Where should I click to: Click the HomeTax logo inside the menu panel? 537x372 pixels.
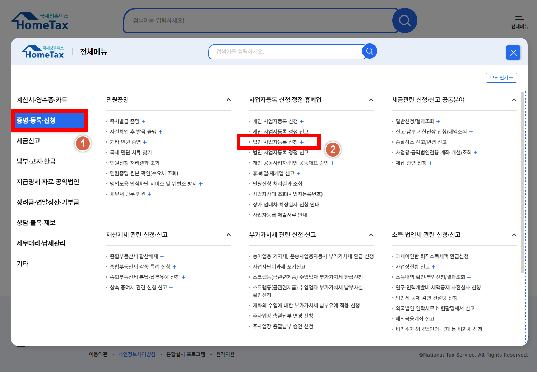[x=43, y=51]
